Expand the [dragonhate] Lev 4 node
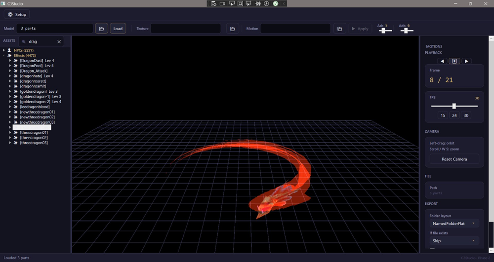494x262 pixels. click(10, 76)
